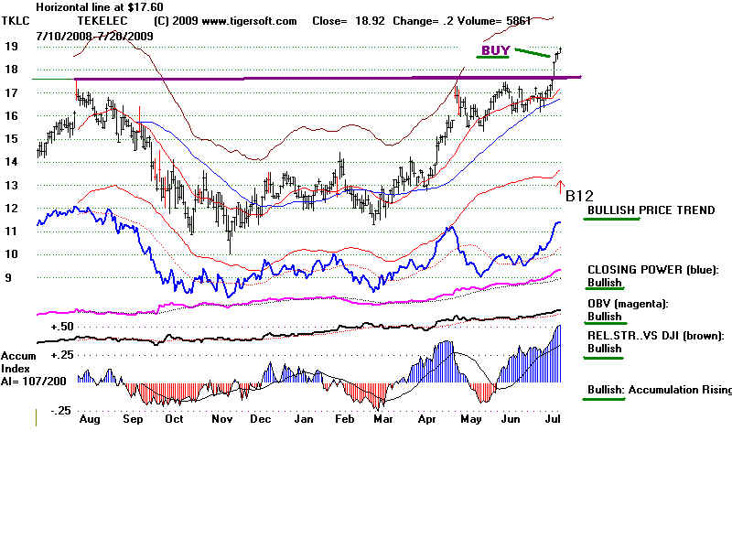This screenshot has width=732, height=549.
Task: Select the B12 signal label
Action: point(579,196)
